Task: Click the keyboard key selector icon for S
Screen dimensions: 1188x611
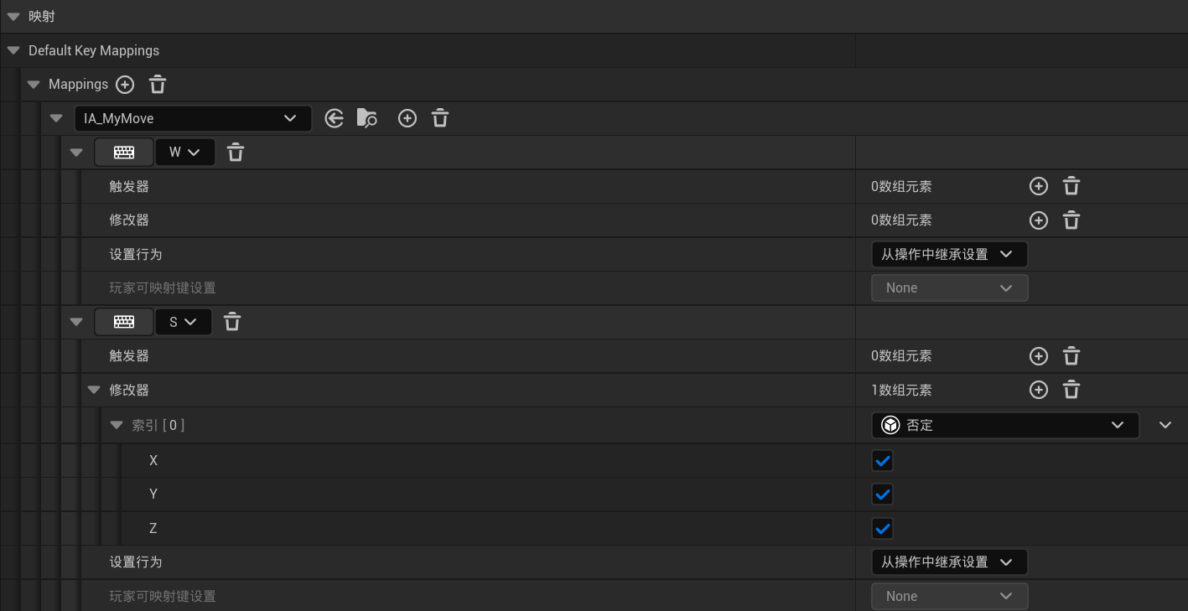Action: pyautogui.click(x=124, y=322)
